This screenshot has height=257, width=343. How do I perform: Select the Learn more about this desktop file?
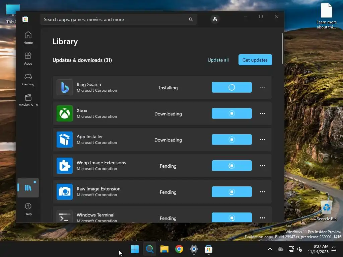[326, 16]
